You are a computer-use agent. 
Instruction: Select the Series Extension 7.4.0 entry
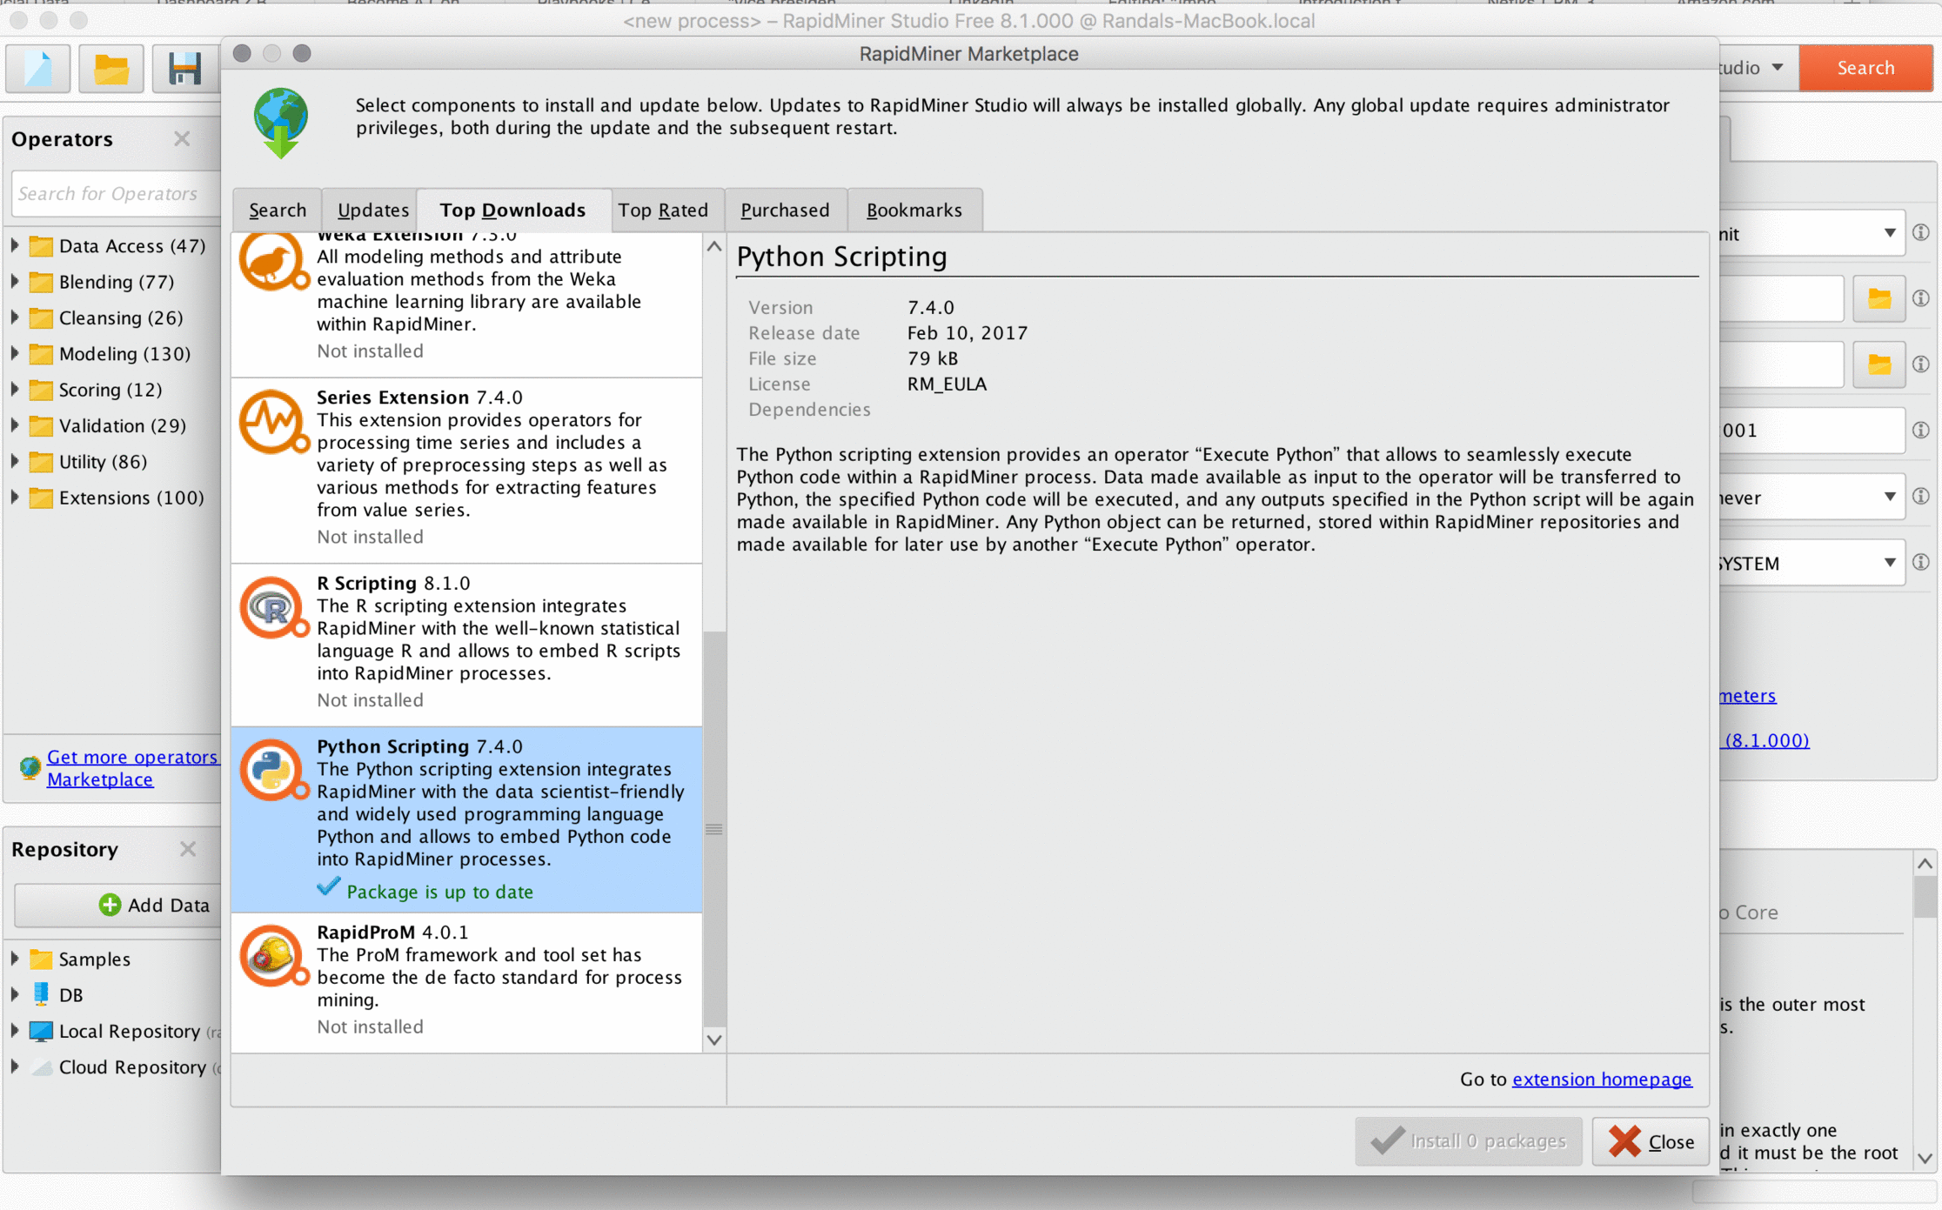[x=466, y=470]
